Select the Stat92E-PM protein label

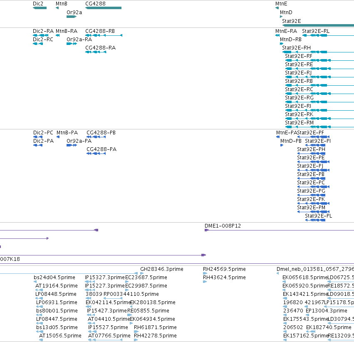(311, 208)
